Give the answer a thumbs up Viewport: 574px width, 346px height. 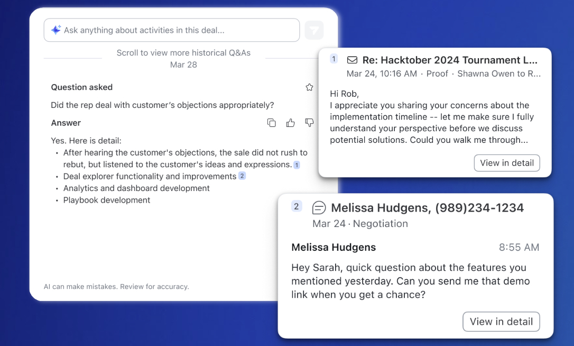click(290, 123)
